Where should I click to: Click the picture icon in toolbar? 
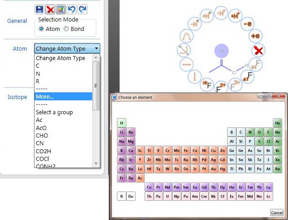coord(61,9)
